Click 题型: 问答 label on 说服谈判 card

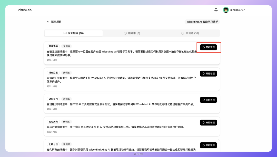(x=52, y=109)
